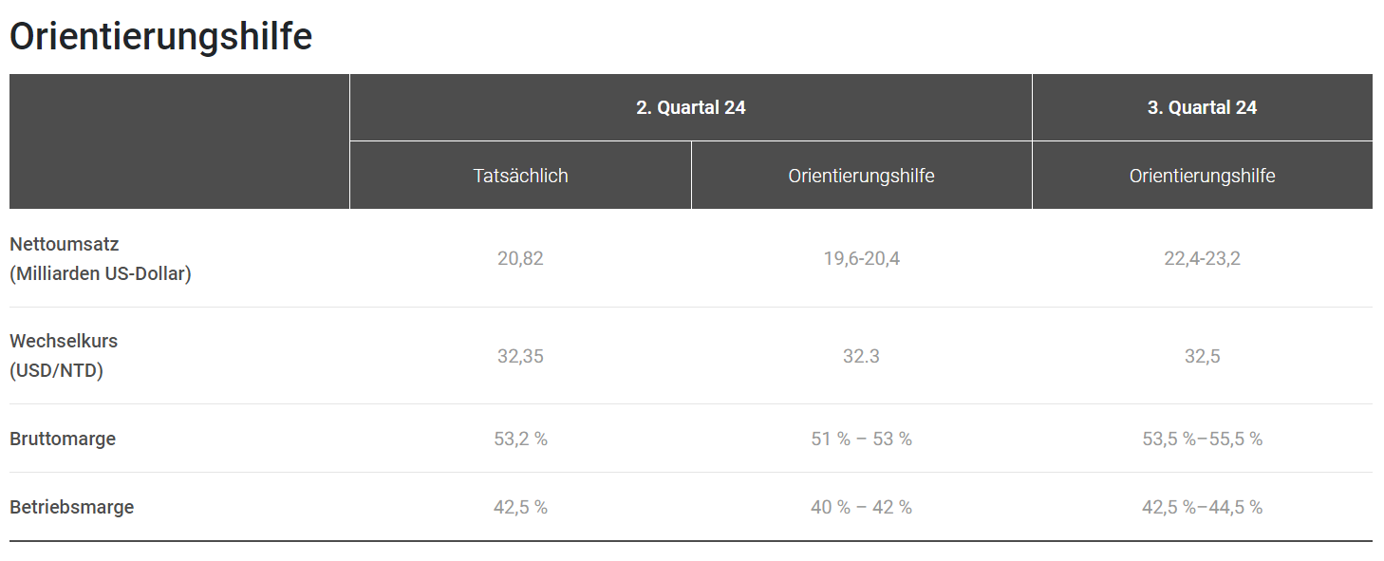Click the Orientierungshilfe page heading
The image size is (1384, 561).
pyautogui.click(x=160, y=37)
